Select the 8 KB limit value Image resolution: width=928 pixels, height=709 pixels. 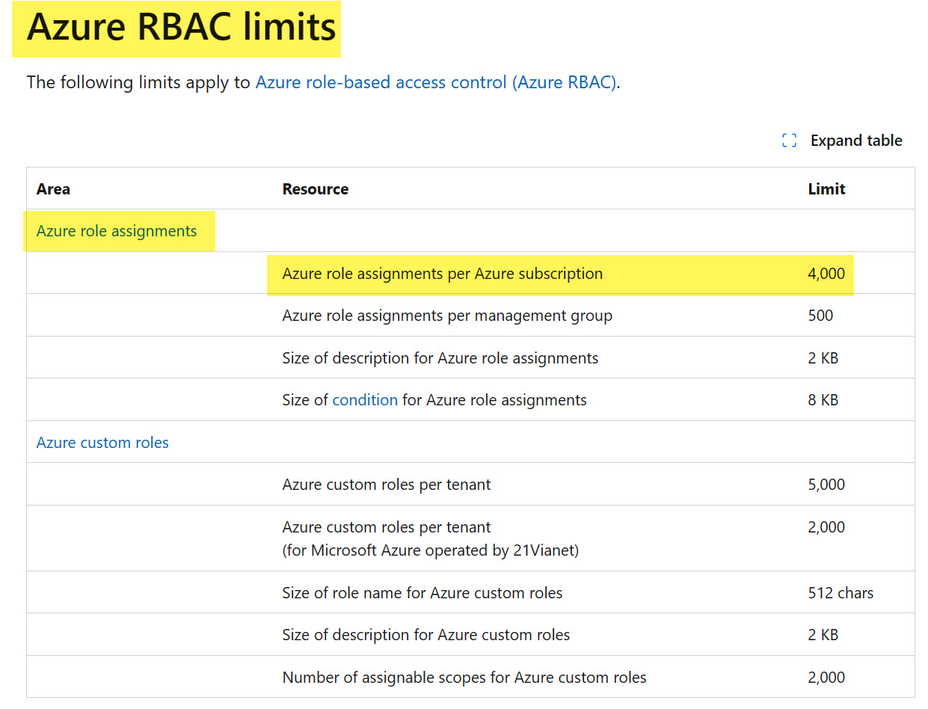coord(823,400)
